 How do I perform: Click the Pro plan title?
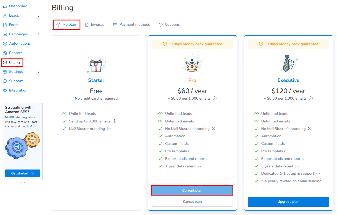192,80
